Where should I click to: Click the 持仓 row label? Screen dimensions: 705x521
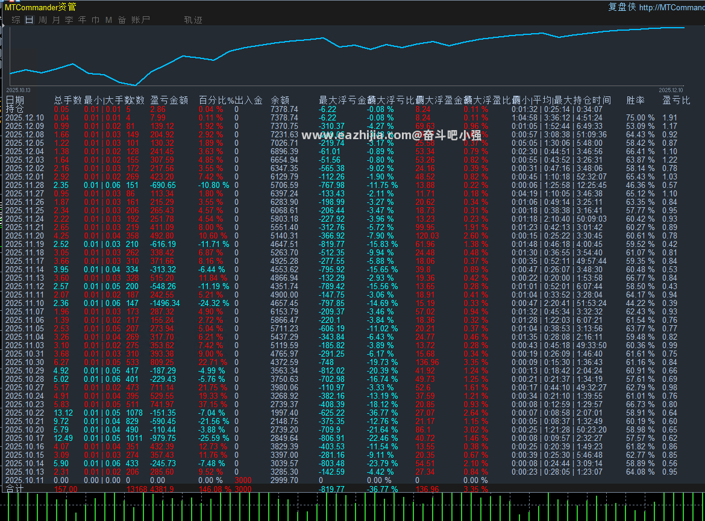pos(14,109)
